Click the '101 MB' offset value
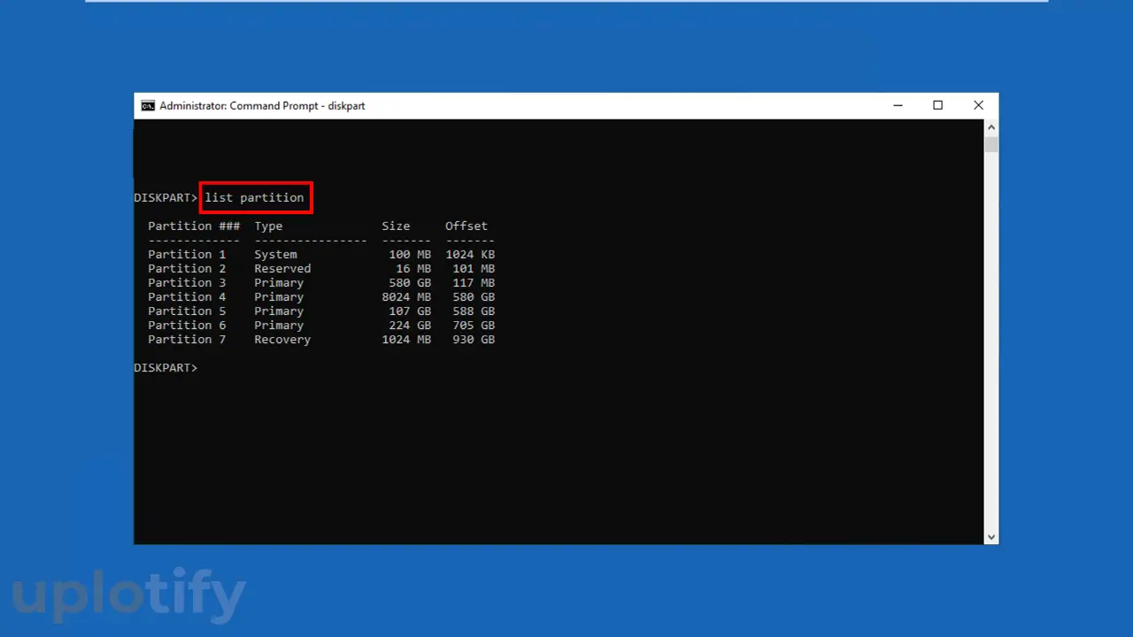 click(x=474, y=268)
